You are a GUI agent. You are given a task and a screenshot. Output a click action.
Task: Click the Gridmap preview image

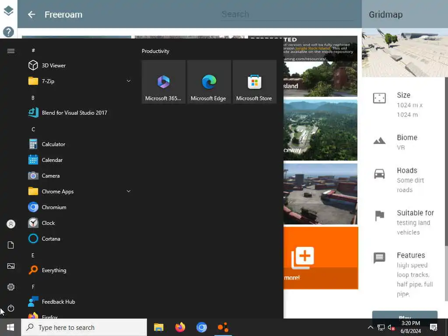coord(405,52)
